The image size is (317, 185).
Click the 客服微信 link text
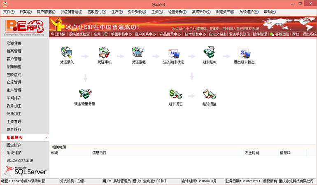click(x=282, y=34)
